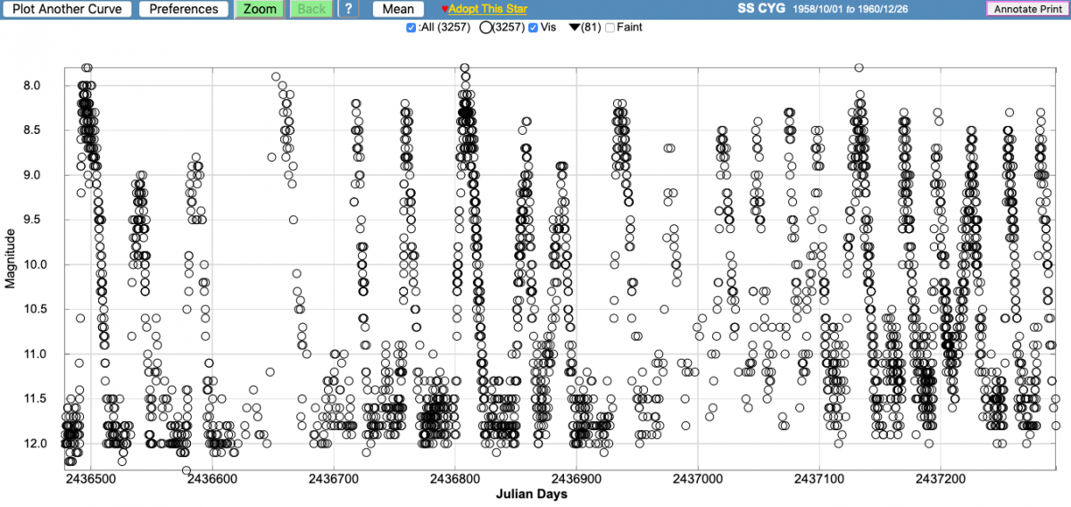The image size is (1071, 507).
Task: Enable the Faint observations checkbox
Action: [610, 28]
